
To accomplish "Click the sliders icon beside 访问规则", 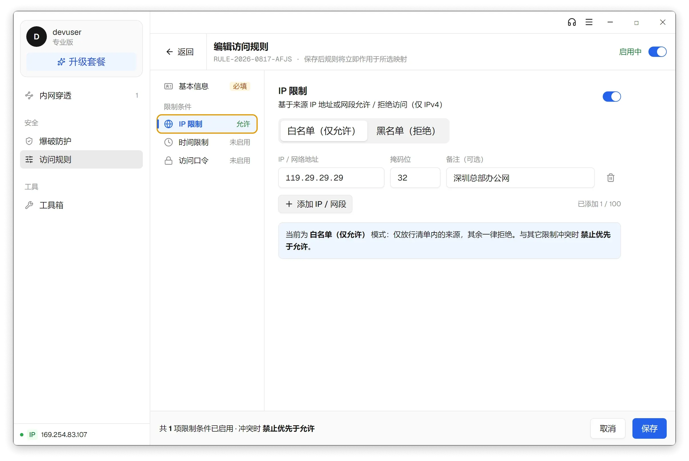I will pos(29,159).
